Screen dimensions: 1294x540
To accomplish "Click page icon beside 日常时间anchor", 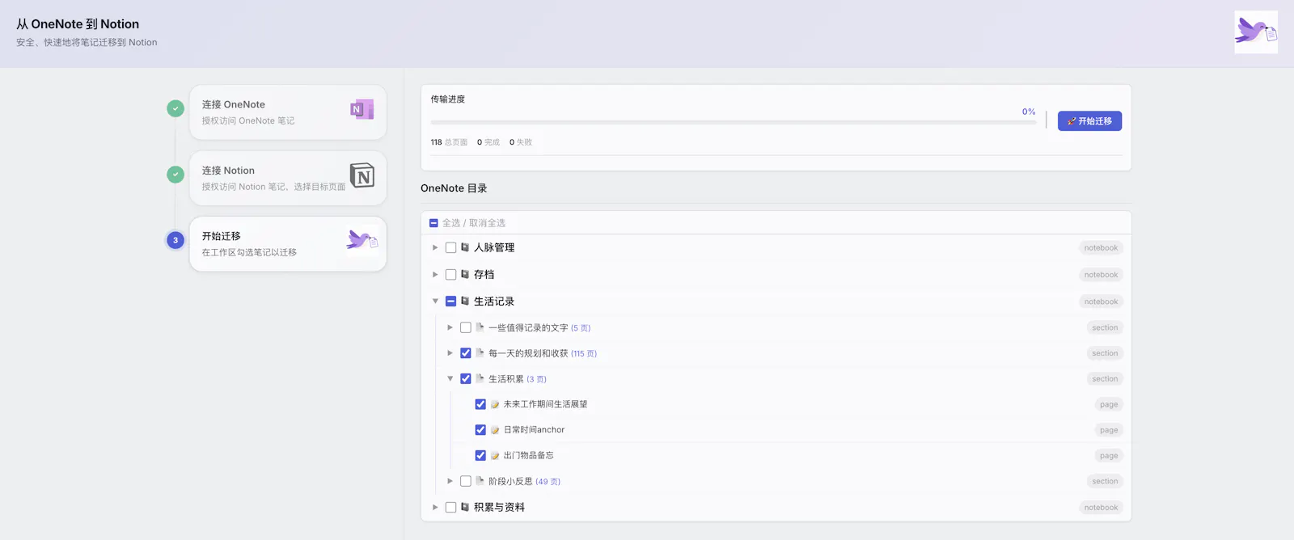I will tap(495, 430).
